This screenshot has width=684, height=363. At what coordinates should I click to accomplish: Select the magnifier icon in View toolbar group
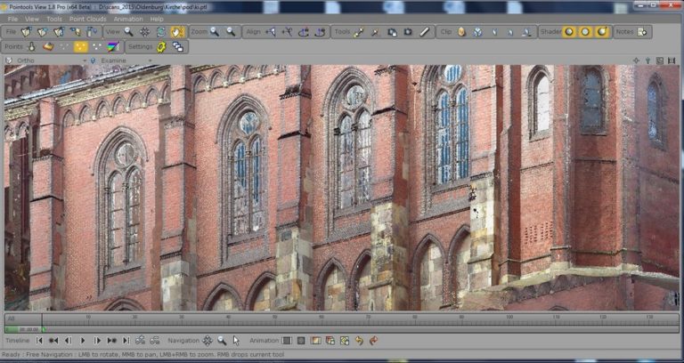(x=128, y=32)
